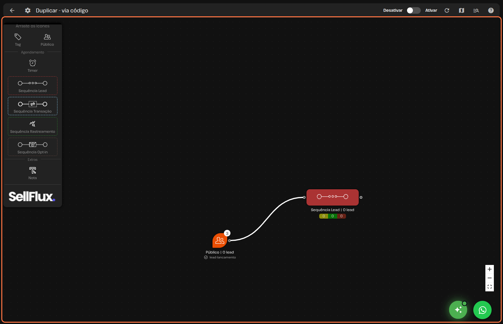Click the Público icon in sidebar

point(47,37)
